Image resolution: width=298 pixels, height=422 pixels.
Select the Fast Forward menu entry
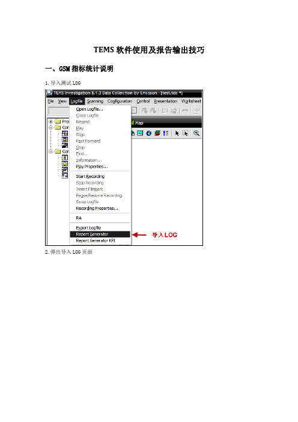pos(100,141)
